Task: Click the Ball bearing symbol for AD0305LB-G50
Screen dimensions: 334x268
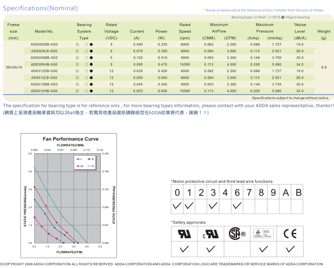Action: 77,51
